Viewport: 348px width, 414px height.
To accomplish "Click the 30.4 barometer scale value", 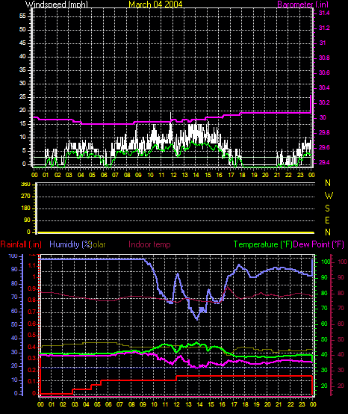I will pyautogui.click(x=324, y=87).
